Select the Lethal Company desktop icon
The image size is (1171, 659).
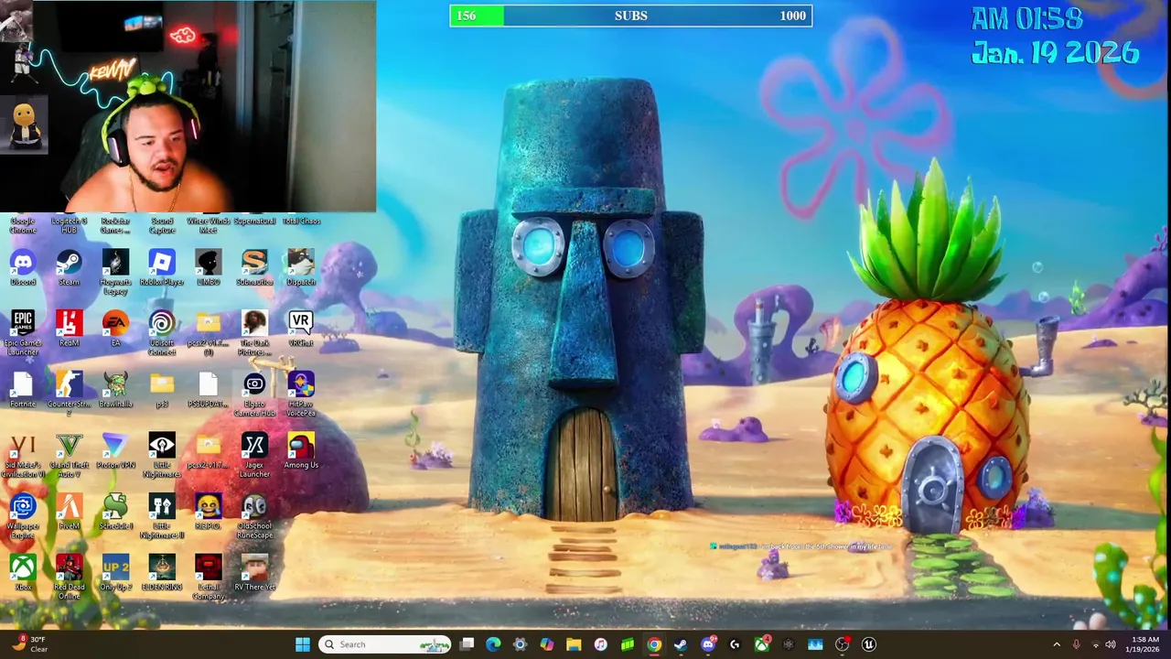click(208, 577)
